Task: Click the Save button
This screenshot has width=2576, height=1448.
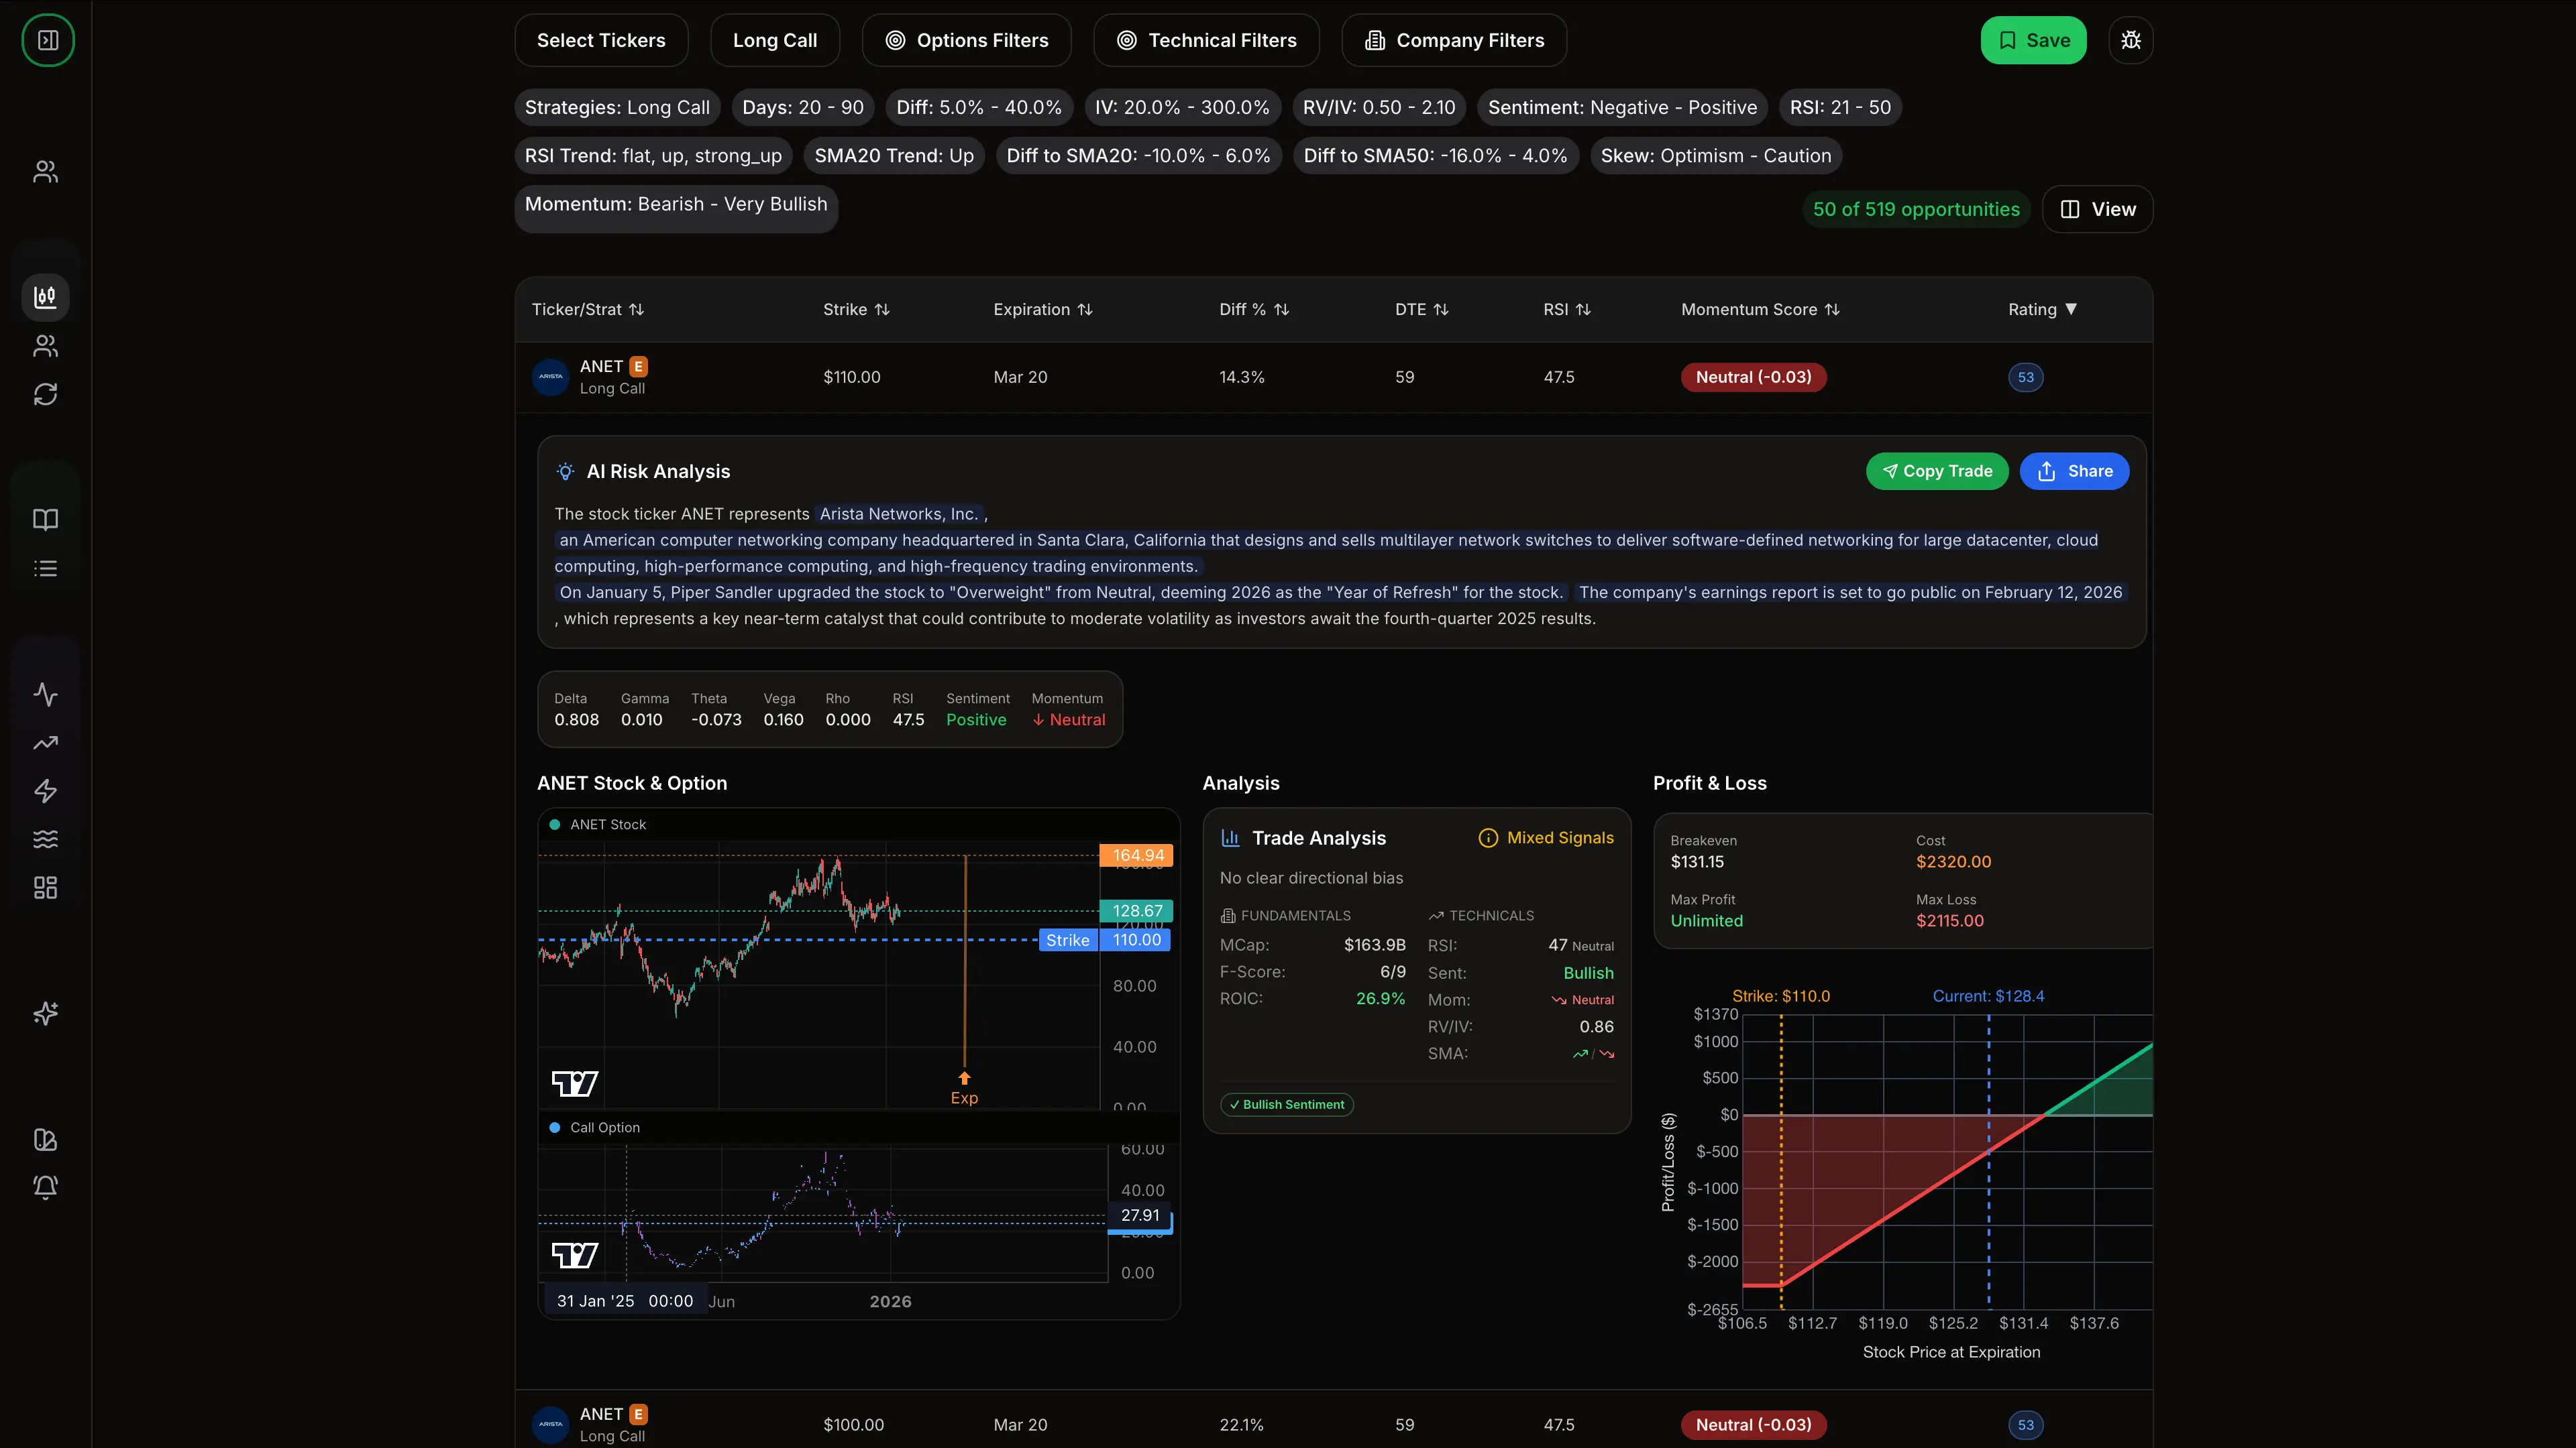Action: pyautogui.click(x=2034, y=40)
